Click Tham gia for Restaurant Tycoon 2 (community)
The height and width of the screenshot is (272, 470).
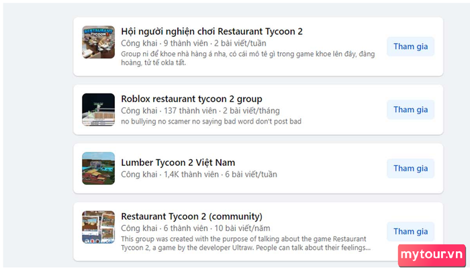tap(410, 232)
